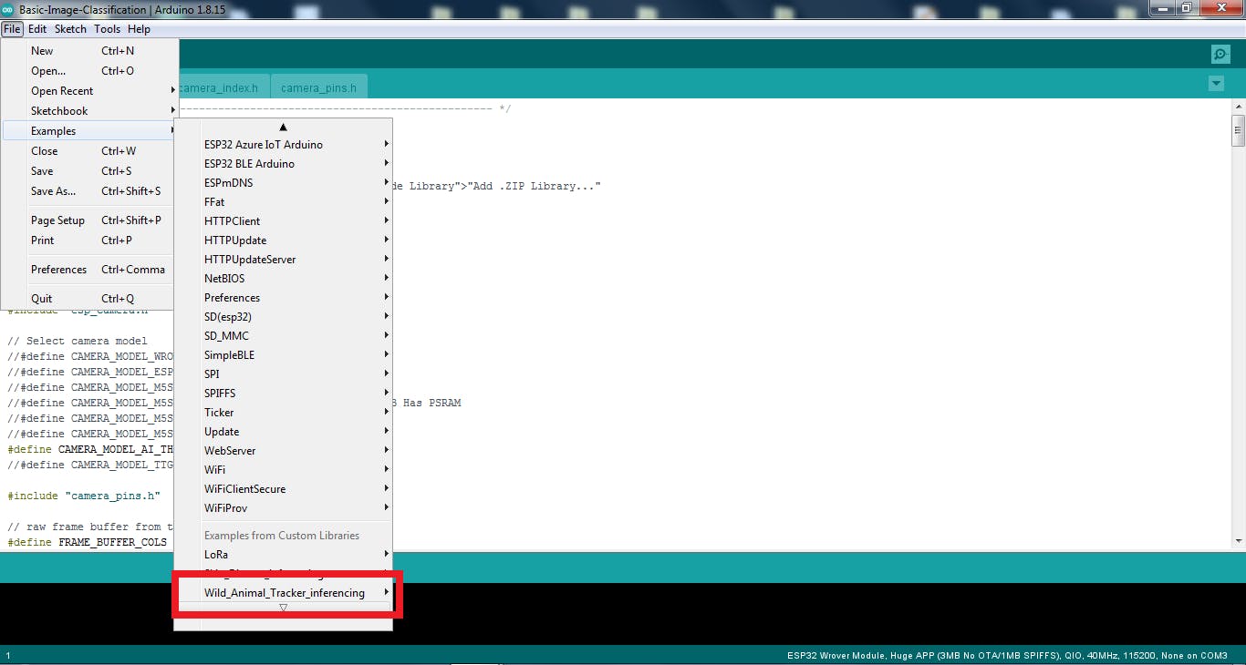Viewport: 1246px width, 665px height.
Task: Open Preferences from the File menu
Action: click(88, 270)
